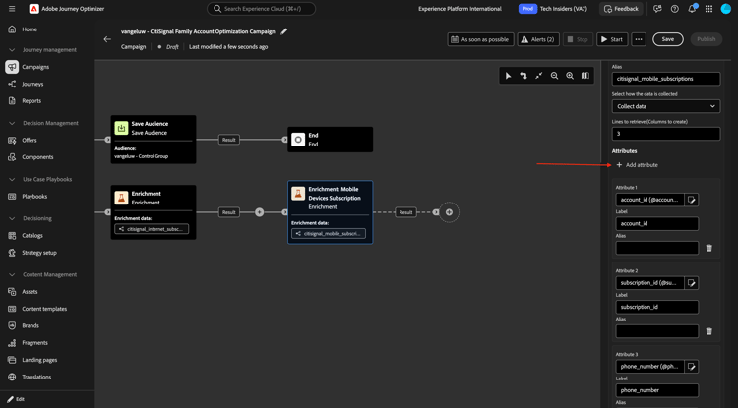
Task: Click the Alias field citisignal_mobile_subscriptions
Action: pyautogui.click(x=665, y=79)
